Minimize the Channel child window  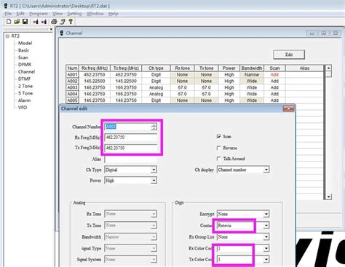click(x=312, y=33)
